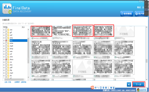The image size is (149, 92).
Task: Check the pdf file type checkbox
Action: (6, 67)
